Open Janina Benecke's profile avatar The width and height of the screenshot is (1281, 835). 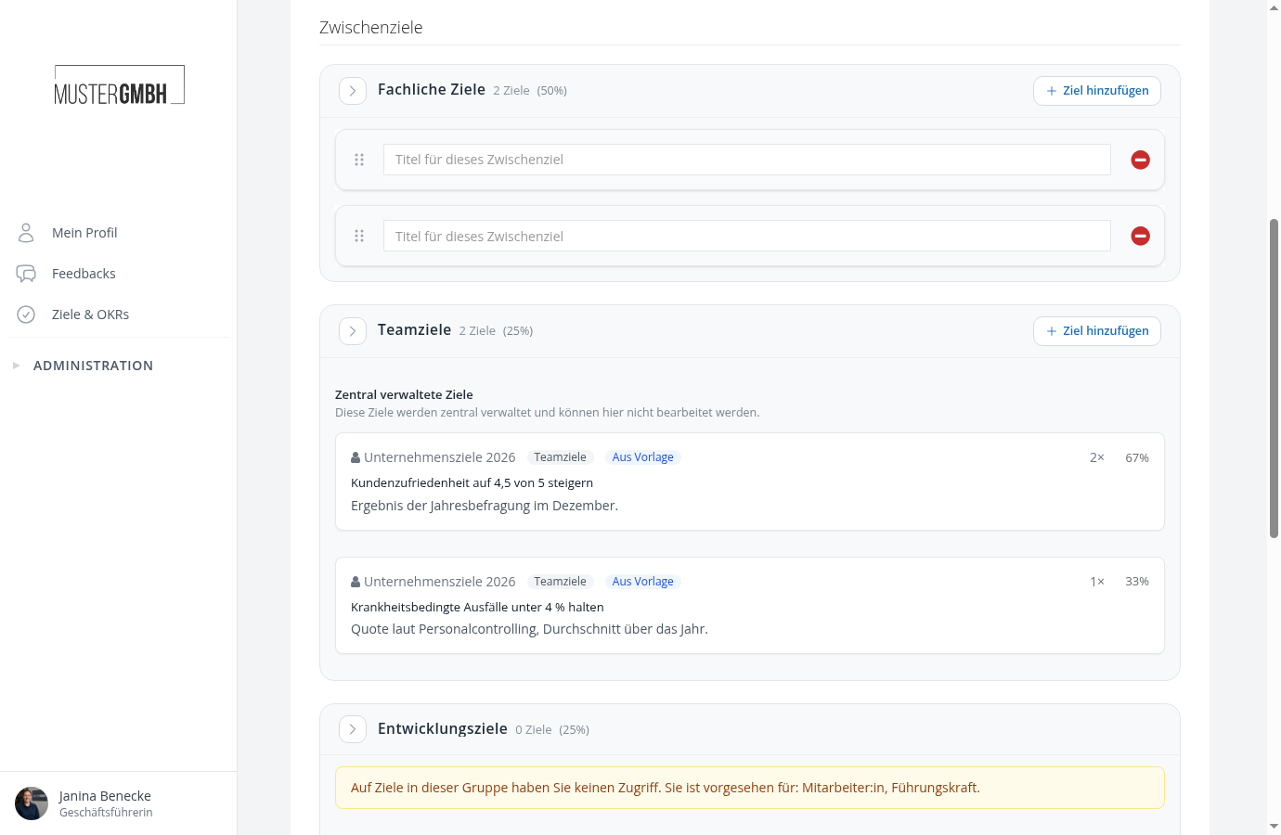pos(32,803)
